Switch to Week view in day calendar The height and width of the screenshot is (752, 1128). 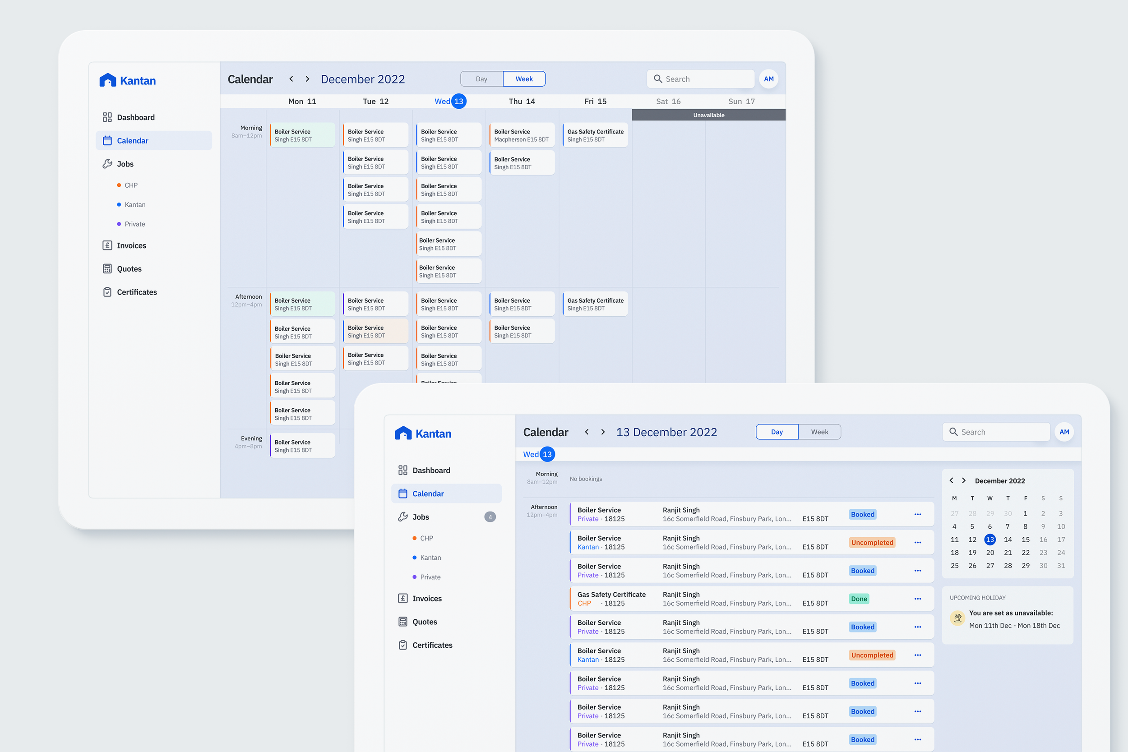pos(819,431)
